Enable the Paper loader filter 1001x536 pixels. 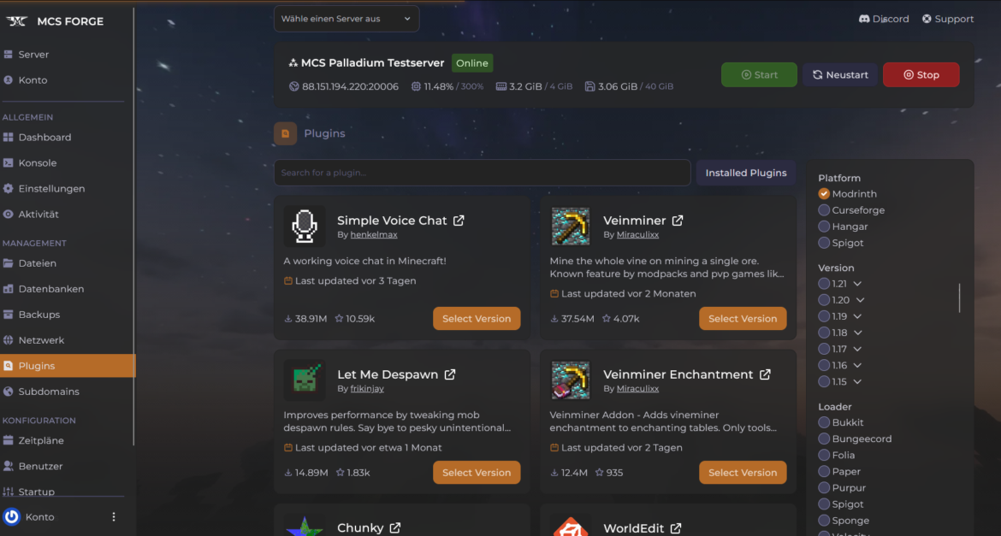click(x=824, y=472)
